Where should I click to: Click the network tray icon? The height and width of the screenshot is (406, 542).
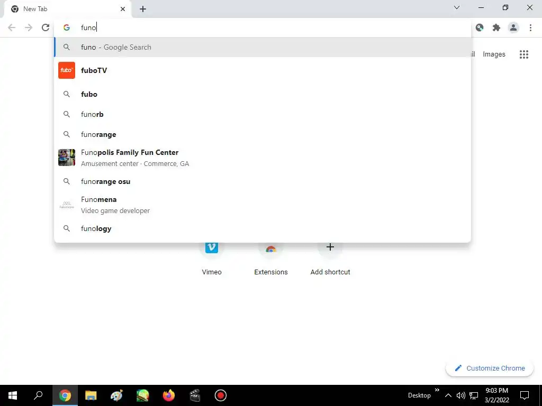tap(474, 395)
